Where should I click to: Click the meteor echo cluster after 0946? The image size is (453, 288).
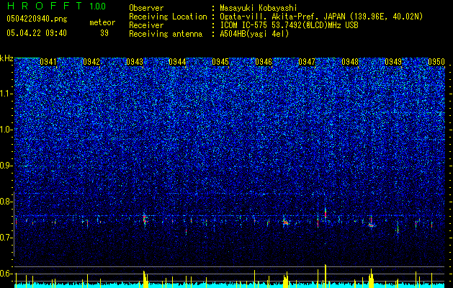(286, 222)
